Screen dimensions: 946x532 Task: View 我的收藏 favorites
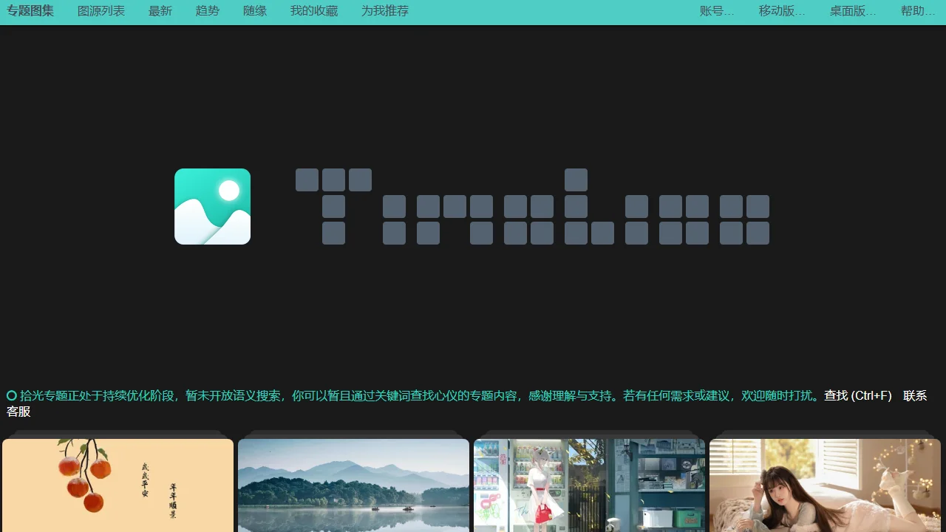[314, 11]
